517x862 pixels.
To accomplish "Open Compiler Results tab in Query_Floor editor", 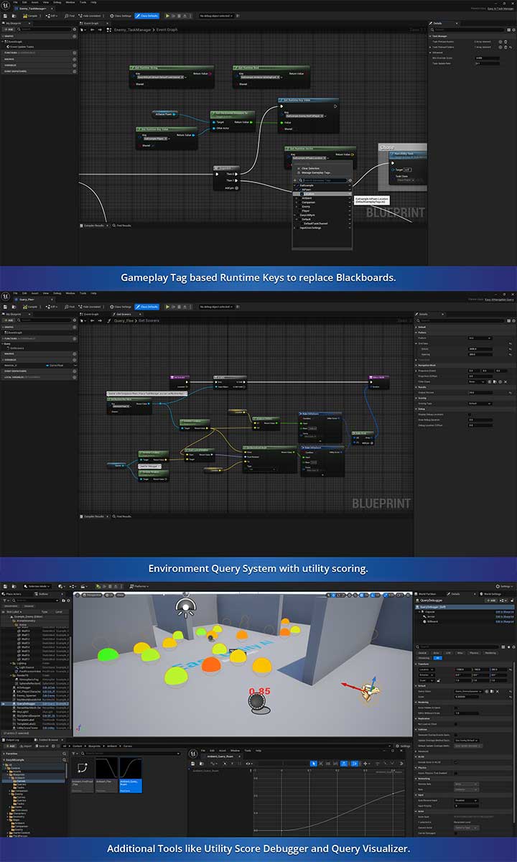I will [93, 516].
